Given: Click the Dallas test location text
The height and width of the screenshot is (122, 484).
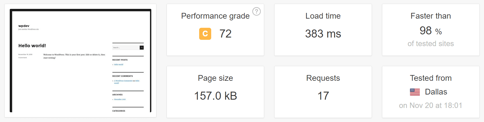Looking at the screenshot, I should (436, 92).
